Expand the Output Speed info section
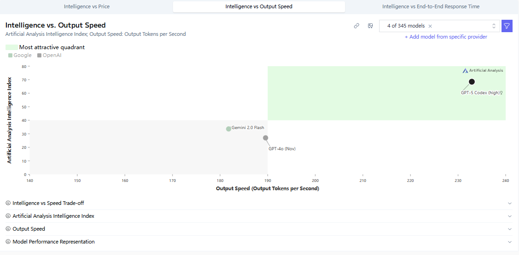This screenshot has width=519, height=255. coord(259,229)
